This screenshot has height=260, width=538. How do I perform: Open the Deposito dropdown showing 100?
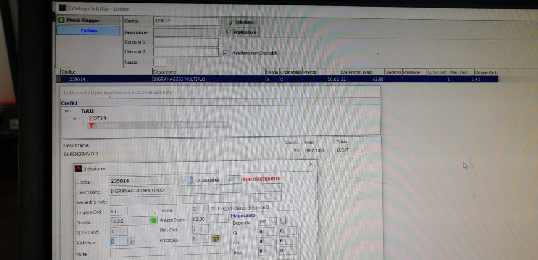(x=274, y=221)
